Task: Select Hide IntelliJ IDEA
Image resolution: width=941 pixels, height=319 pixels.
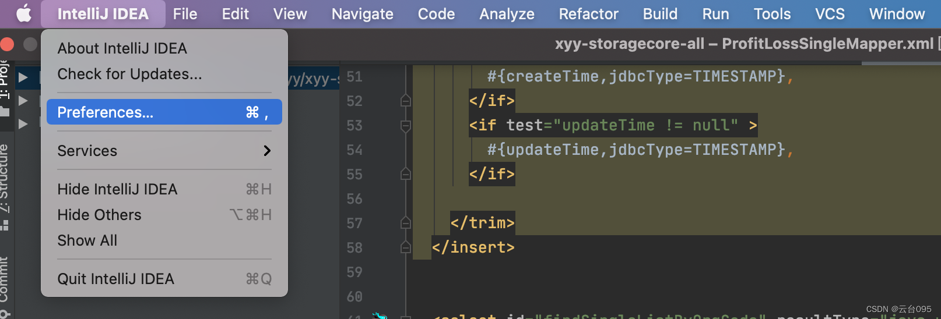Action: [164, 189]
